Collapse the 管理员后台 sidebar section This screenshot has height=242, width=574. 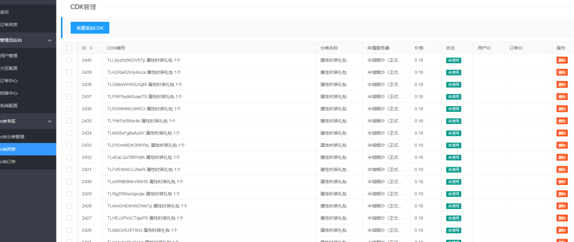tap(49, 40)
